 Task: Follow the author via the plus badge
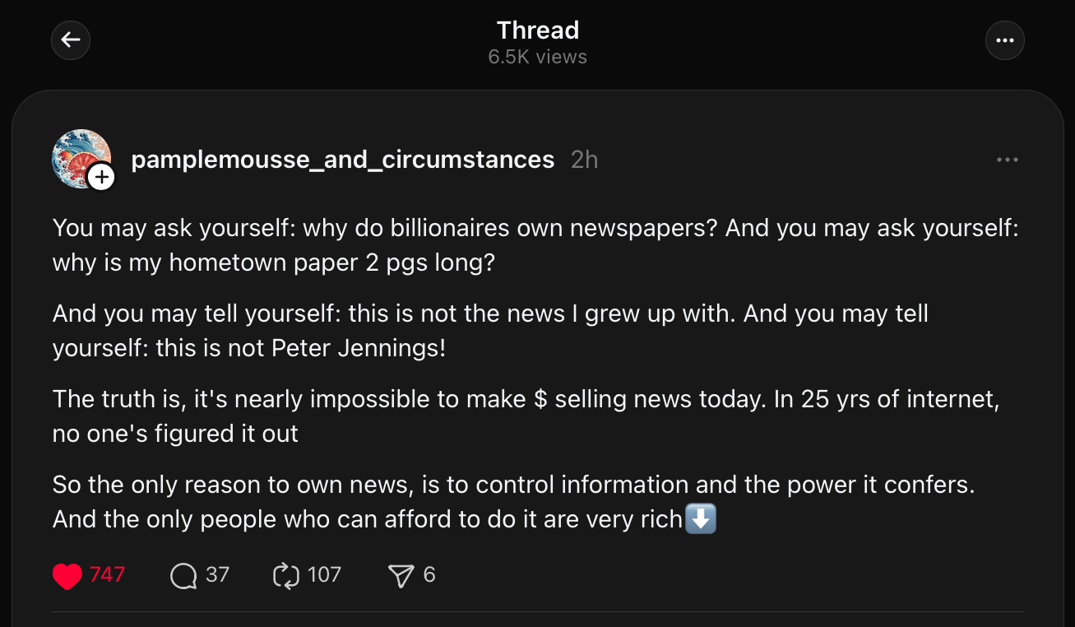click(x=101, y=176)
